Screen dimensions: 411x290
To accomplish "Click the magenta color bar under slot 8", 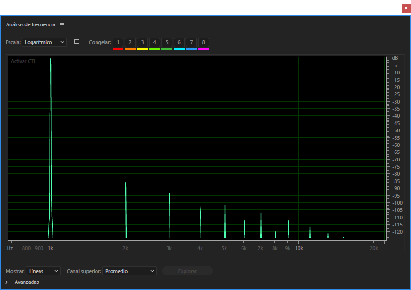I will point(203,49).
